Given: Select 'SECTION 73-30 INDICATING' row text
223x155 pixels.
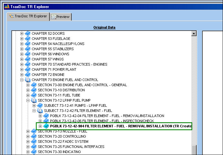Looking at the screenshot, I should 59,152.
